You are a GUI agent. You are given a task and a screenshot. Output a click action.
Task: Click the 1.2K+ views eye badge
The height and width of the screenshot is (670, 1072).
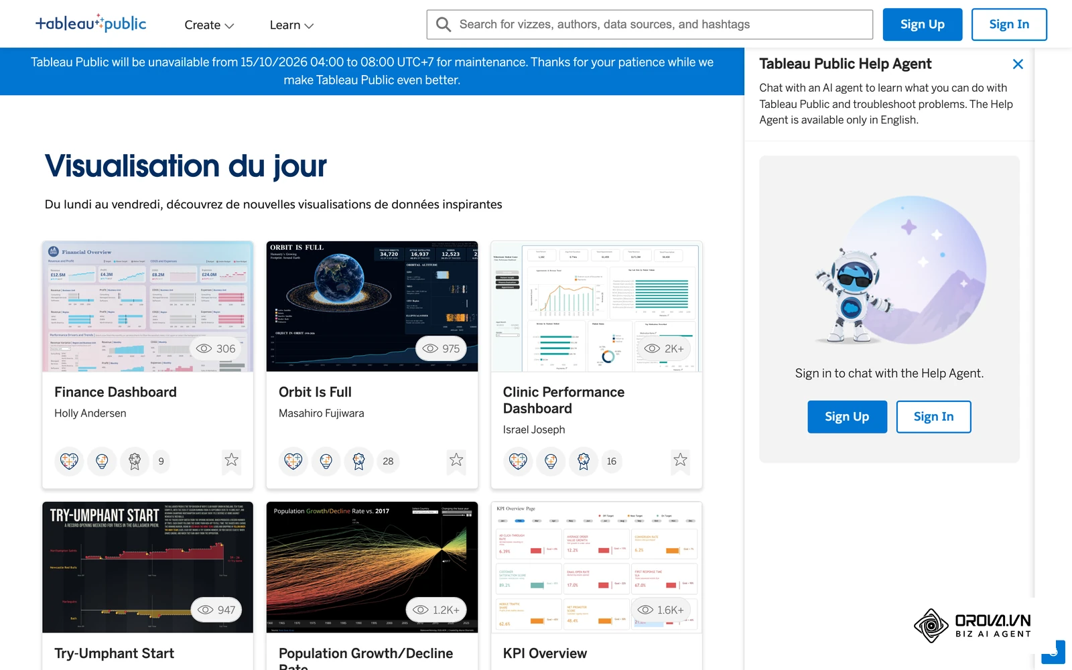point(436,610)
